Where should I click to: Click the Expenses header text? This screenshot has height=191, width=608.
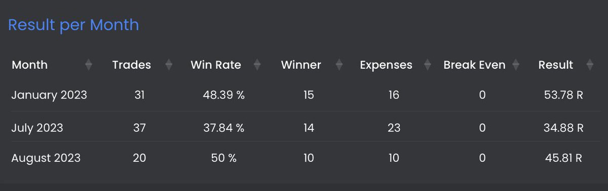(386, 65)
